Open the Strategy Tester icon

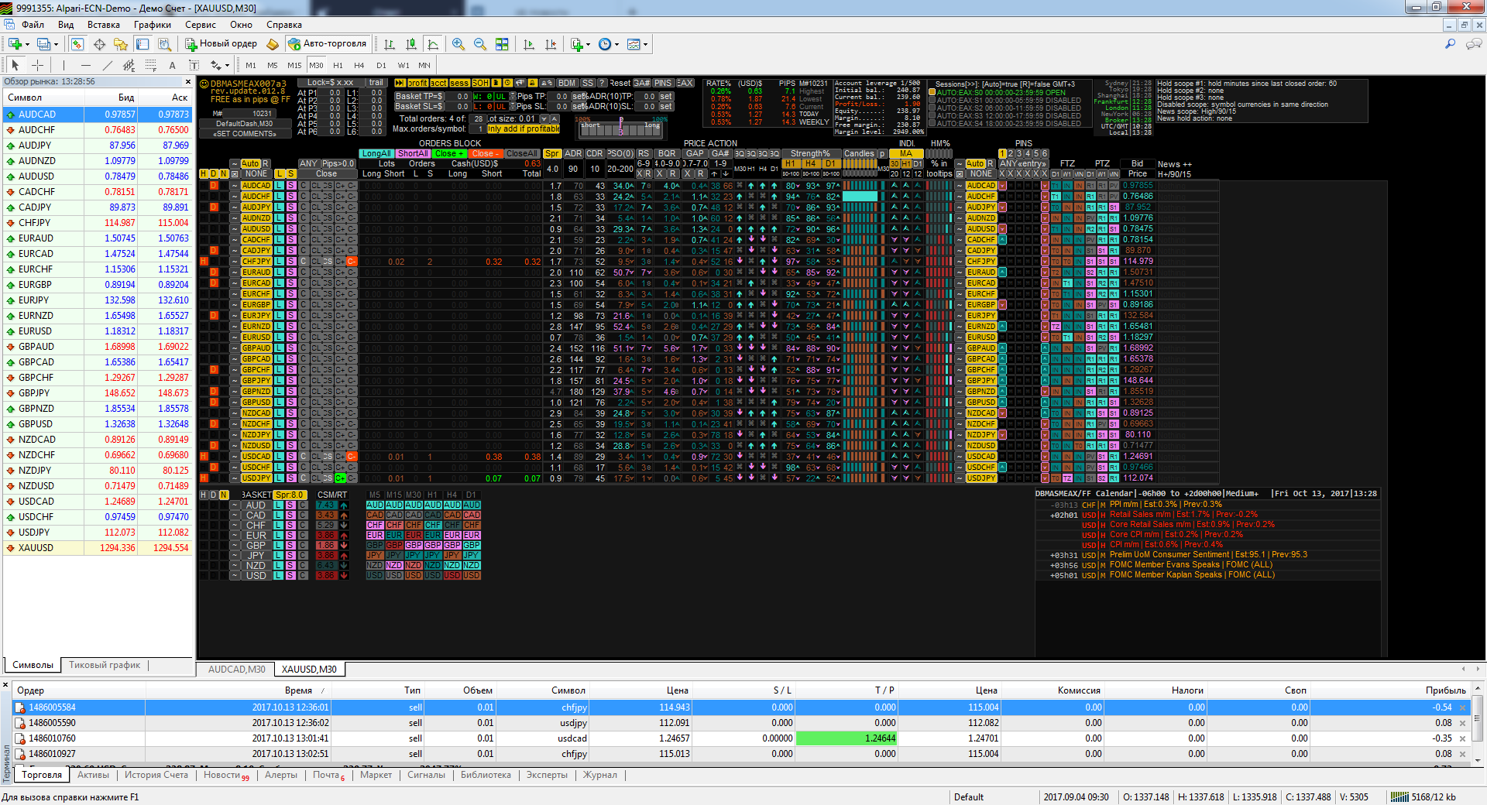(x=163, y=44)
